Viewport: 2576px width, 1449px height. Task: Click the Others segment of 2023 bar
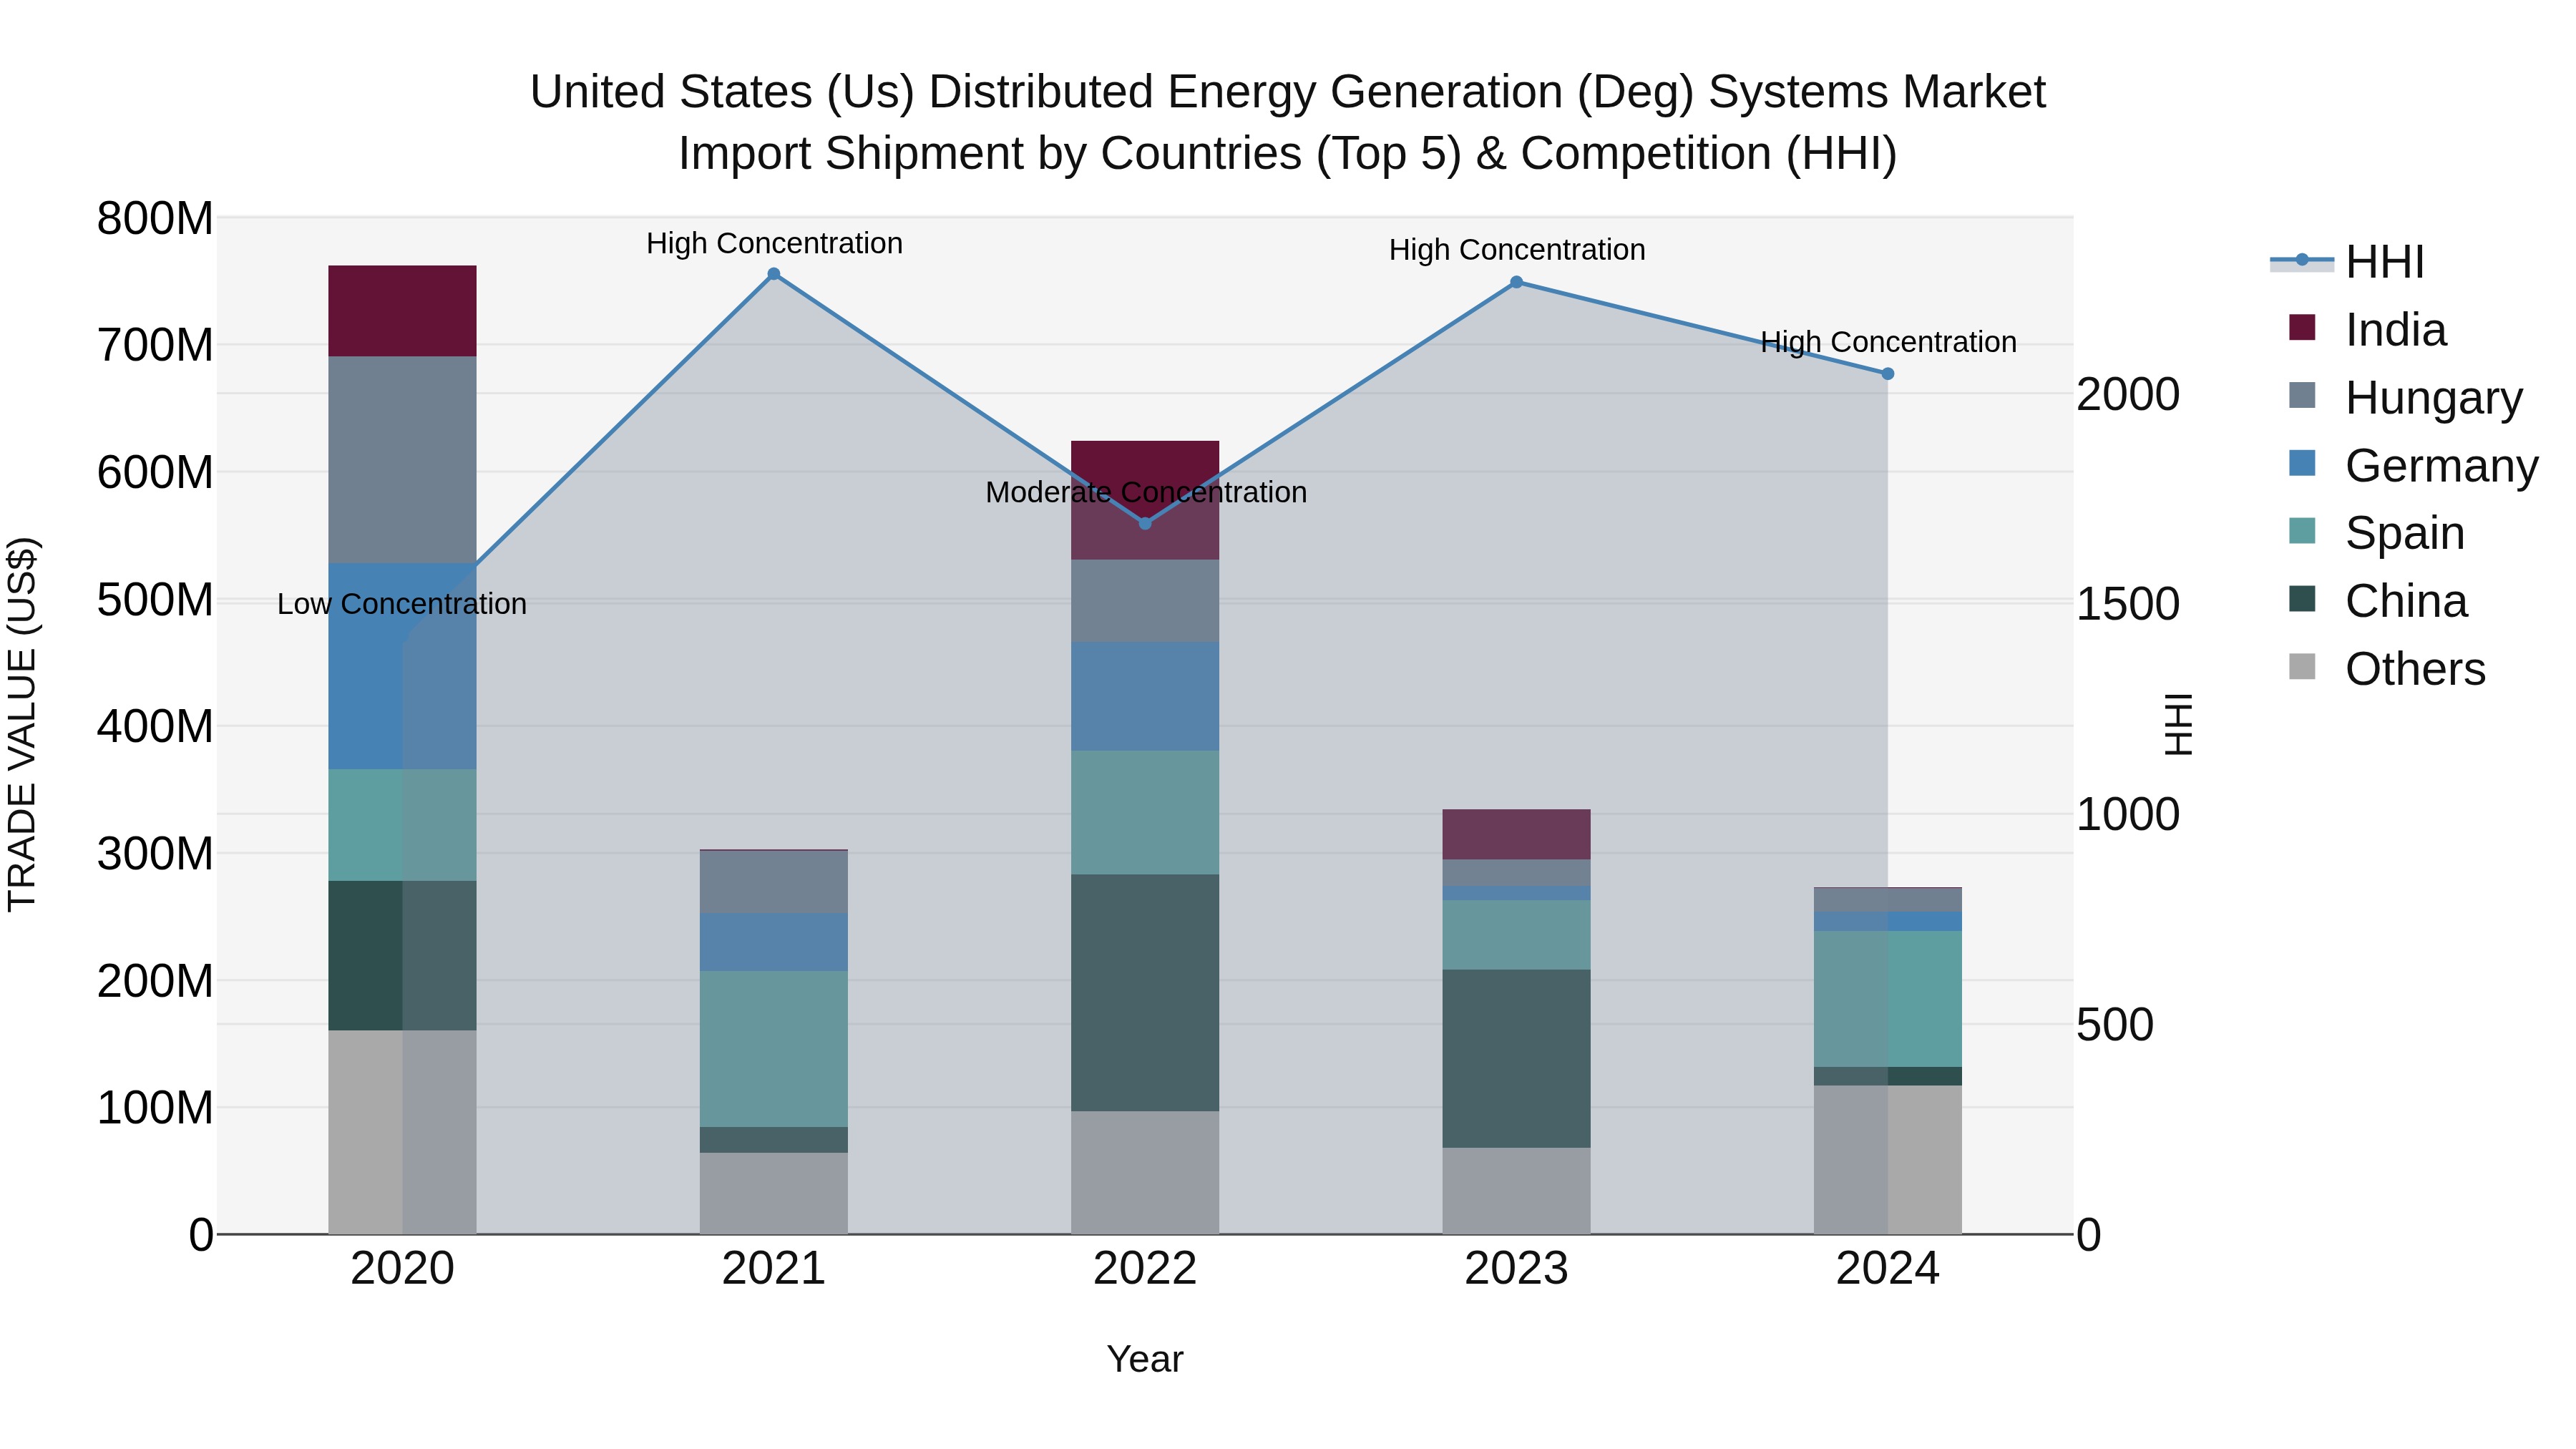click(1516, 1191)
